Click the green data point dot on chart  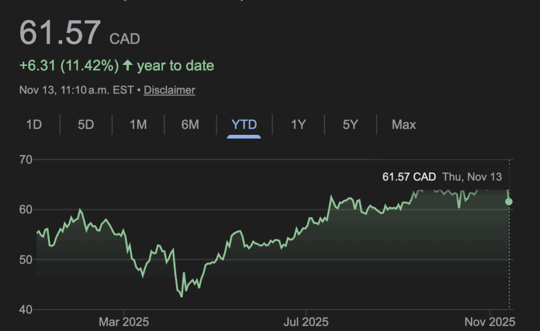(x=509, y=201)
